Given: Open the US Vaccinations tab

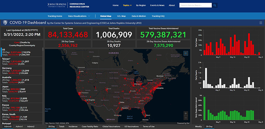Looking at the screenshot, I should (132, 126).
